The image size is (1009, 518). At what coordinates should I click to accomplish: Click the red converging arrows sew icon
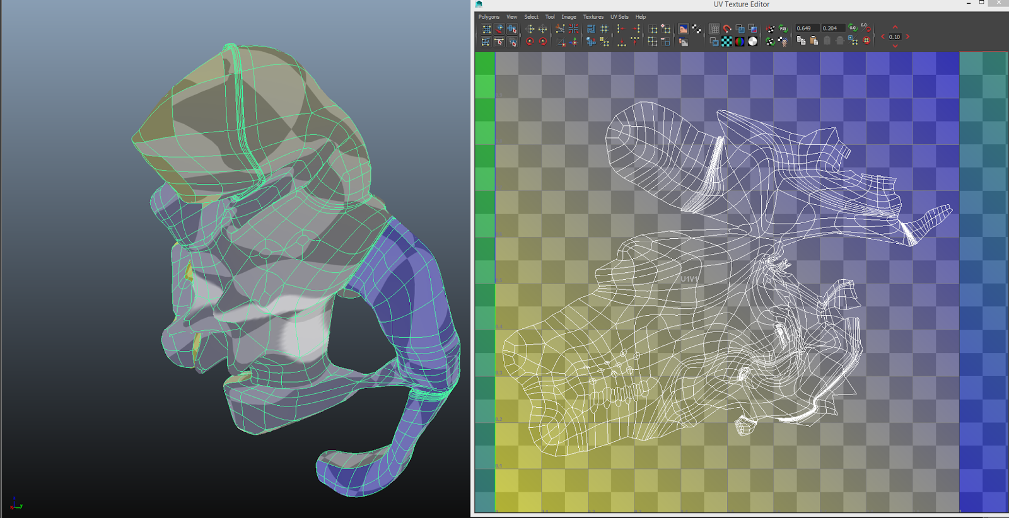pos(573,28)
